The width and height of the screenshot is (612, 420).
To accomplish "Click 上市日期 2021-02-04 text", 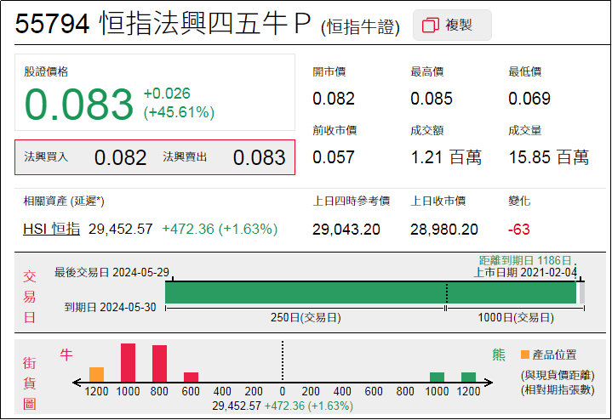I will (525, 272).
